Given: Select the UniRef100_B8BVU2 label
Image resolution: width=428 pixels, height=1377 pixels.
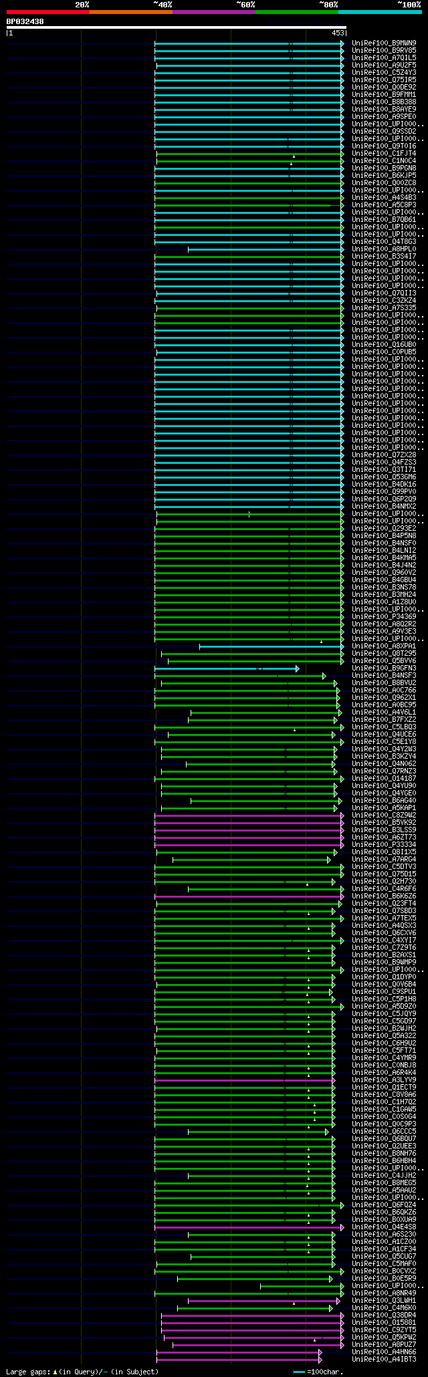Looking at the screenshot, I should tap(384, 682).
